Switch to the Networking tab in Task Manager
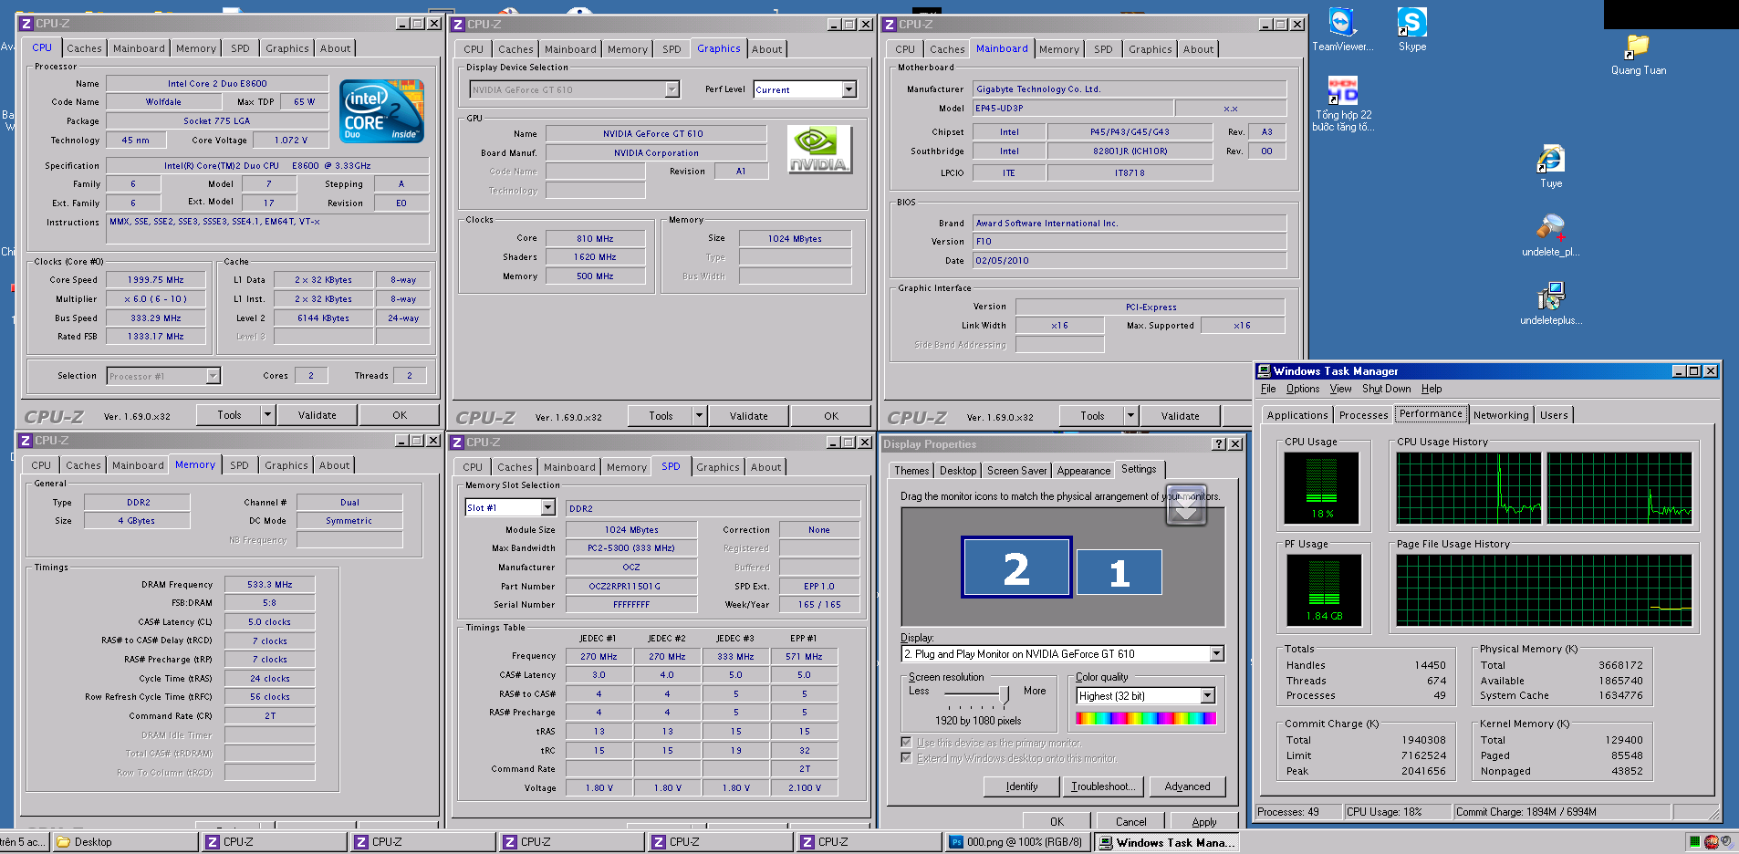This screenshot has width=1739, height=854. coord(1500,415)
